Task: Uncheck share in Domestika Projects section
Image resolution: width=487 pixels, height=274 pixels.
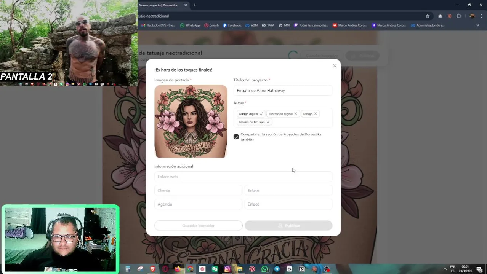Action: pyautogui.click(x=236, y=137)
